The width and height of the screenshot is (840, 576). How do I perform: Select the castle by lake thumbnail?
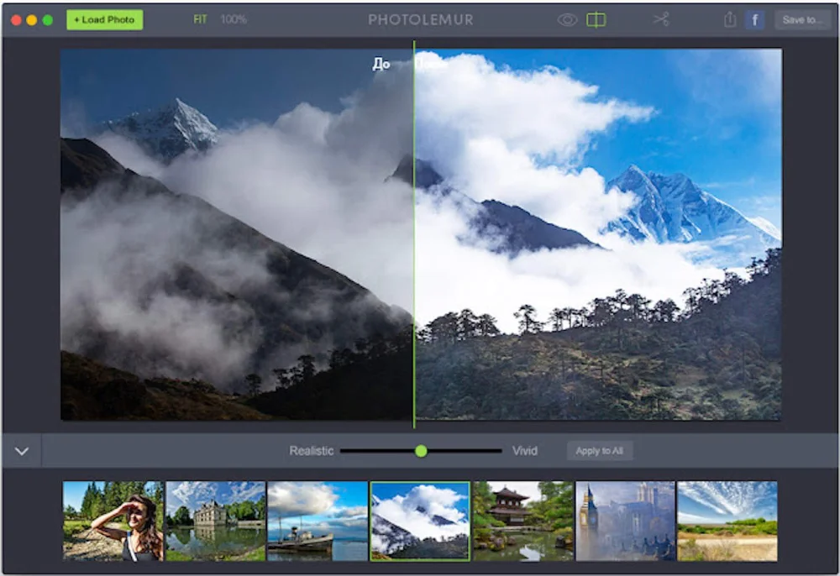[215, 521]
